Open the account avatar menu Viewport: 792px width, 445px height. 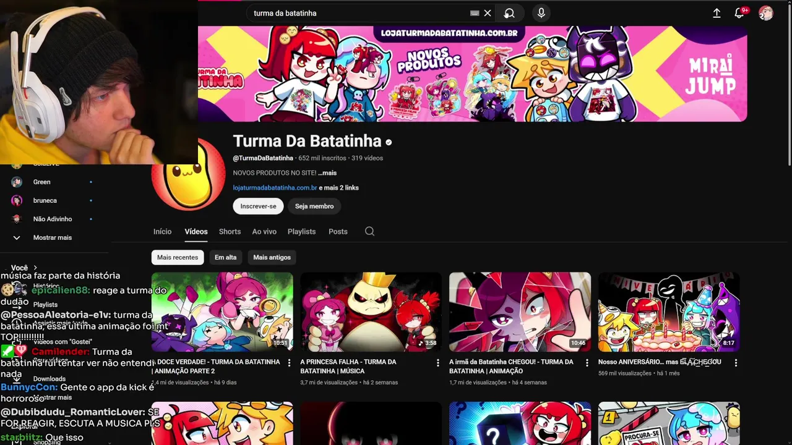[x=766, y=13]
